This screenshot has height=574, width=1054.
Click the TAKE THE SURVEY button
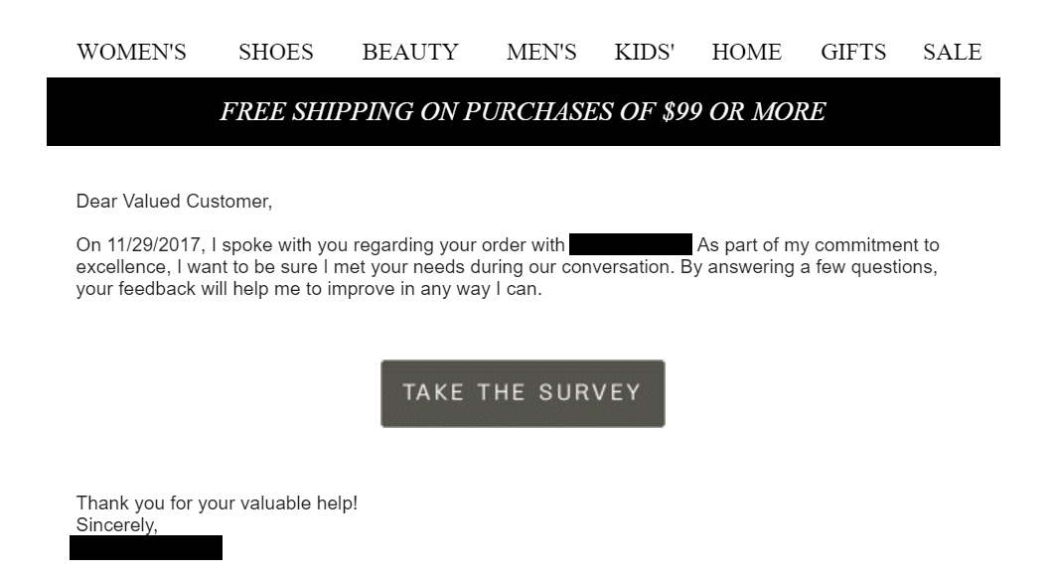523,393
